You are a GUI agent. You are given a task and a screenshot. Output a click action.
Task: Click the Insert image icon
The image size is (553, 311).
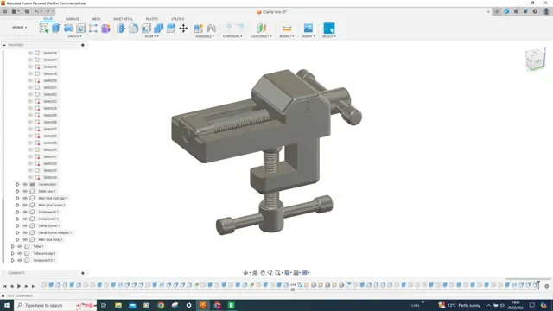click(308, 29)
